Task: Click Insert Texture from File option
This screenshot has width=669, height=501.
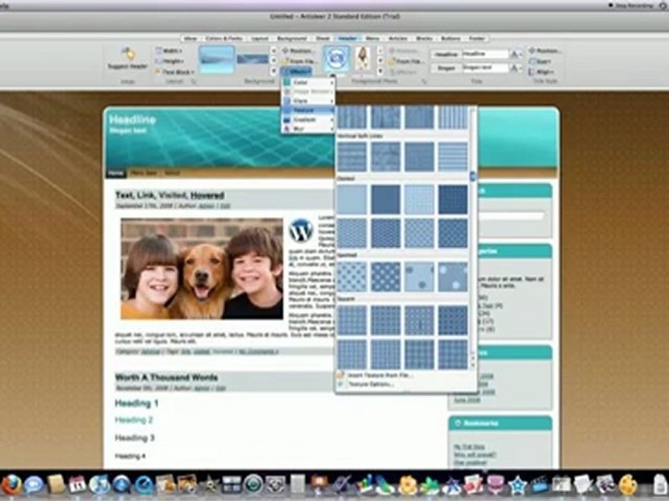Action: (x=375, y=375)
